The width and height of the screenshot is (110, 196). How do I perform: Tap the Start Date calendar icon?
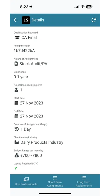16,103
